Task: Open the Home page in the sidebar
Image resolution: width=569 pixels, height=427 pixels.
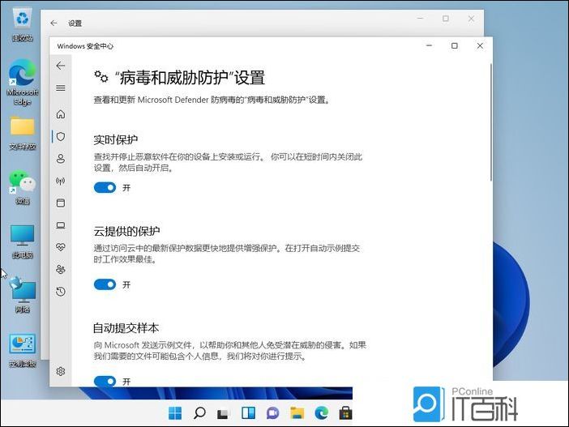Action: [61, 114]
